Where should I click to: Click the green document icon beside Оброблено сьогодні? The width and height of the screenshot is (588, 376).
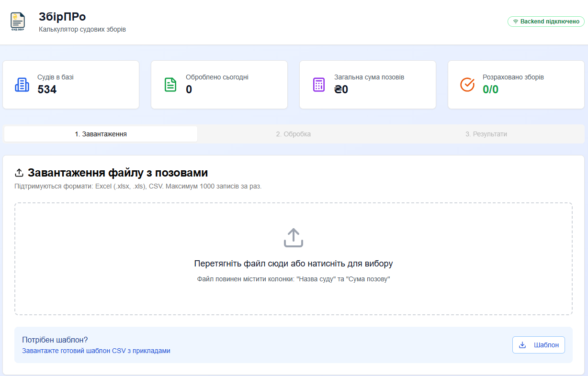[170, 85]
